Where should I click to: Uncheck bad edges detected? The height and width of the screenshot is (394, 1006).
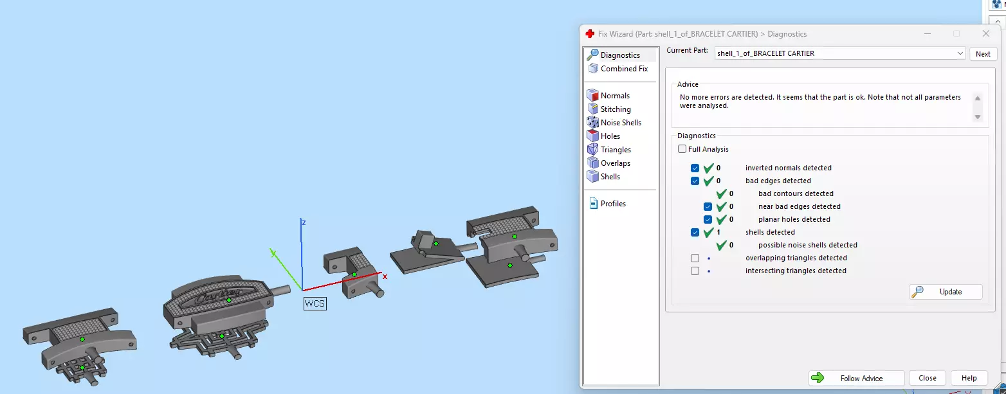click(695, 181)
